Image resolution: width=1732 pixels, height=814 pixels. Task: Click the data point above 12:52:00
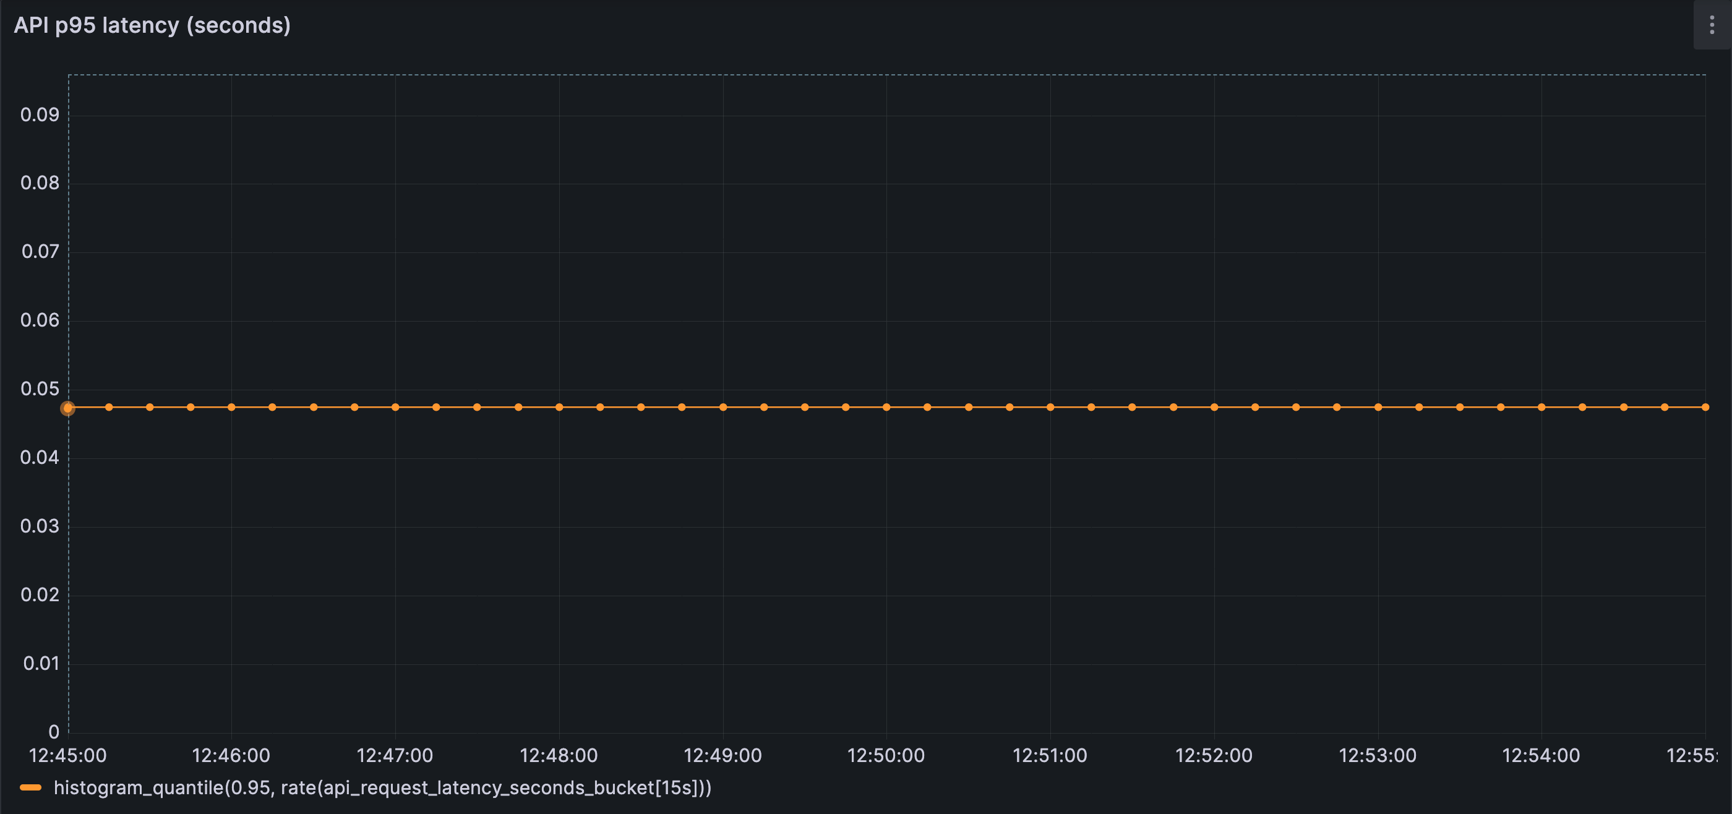pos(1214,406)
